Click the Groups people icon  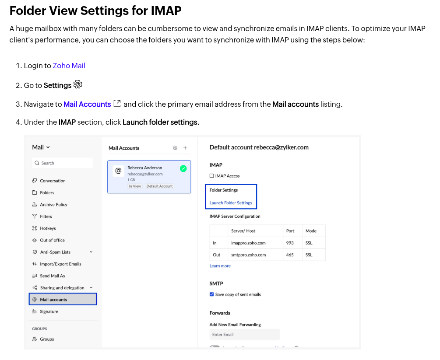point(35,339)
